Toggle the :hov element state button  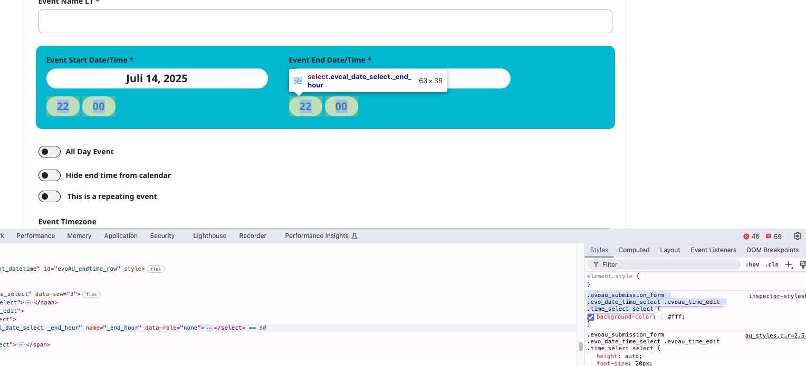tap(753, 264)
